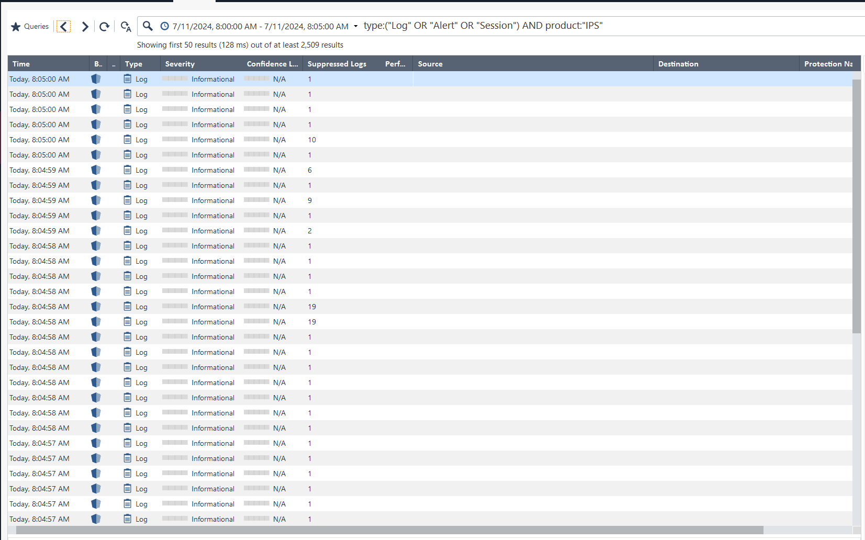Click the IPS blade shield icon in first row
Image resolution: width=865 pixels, height=540 pixels.
click(x=96, y=79)
